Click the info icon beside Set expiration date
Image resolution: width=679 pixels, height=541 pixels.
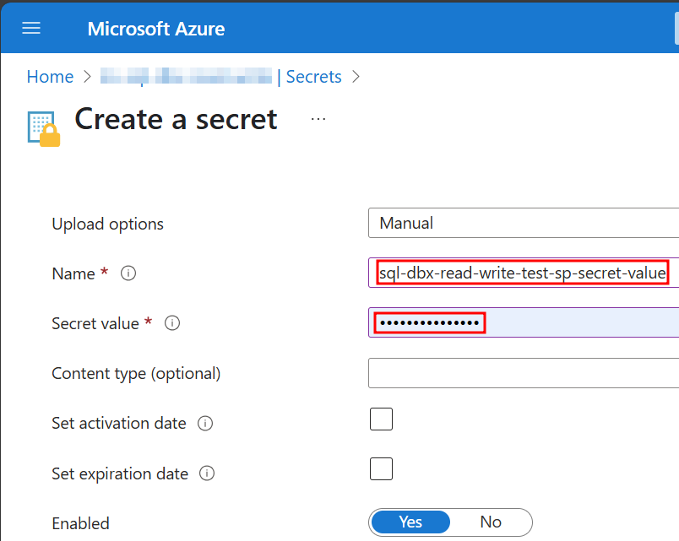[207, 473]
